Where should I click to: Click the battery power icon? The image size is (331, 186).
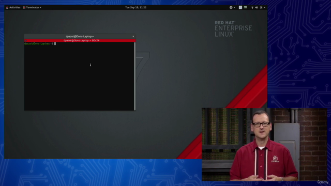coord(261,8)
